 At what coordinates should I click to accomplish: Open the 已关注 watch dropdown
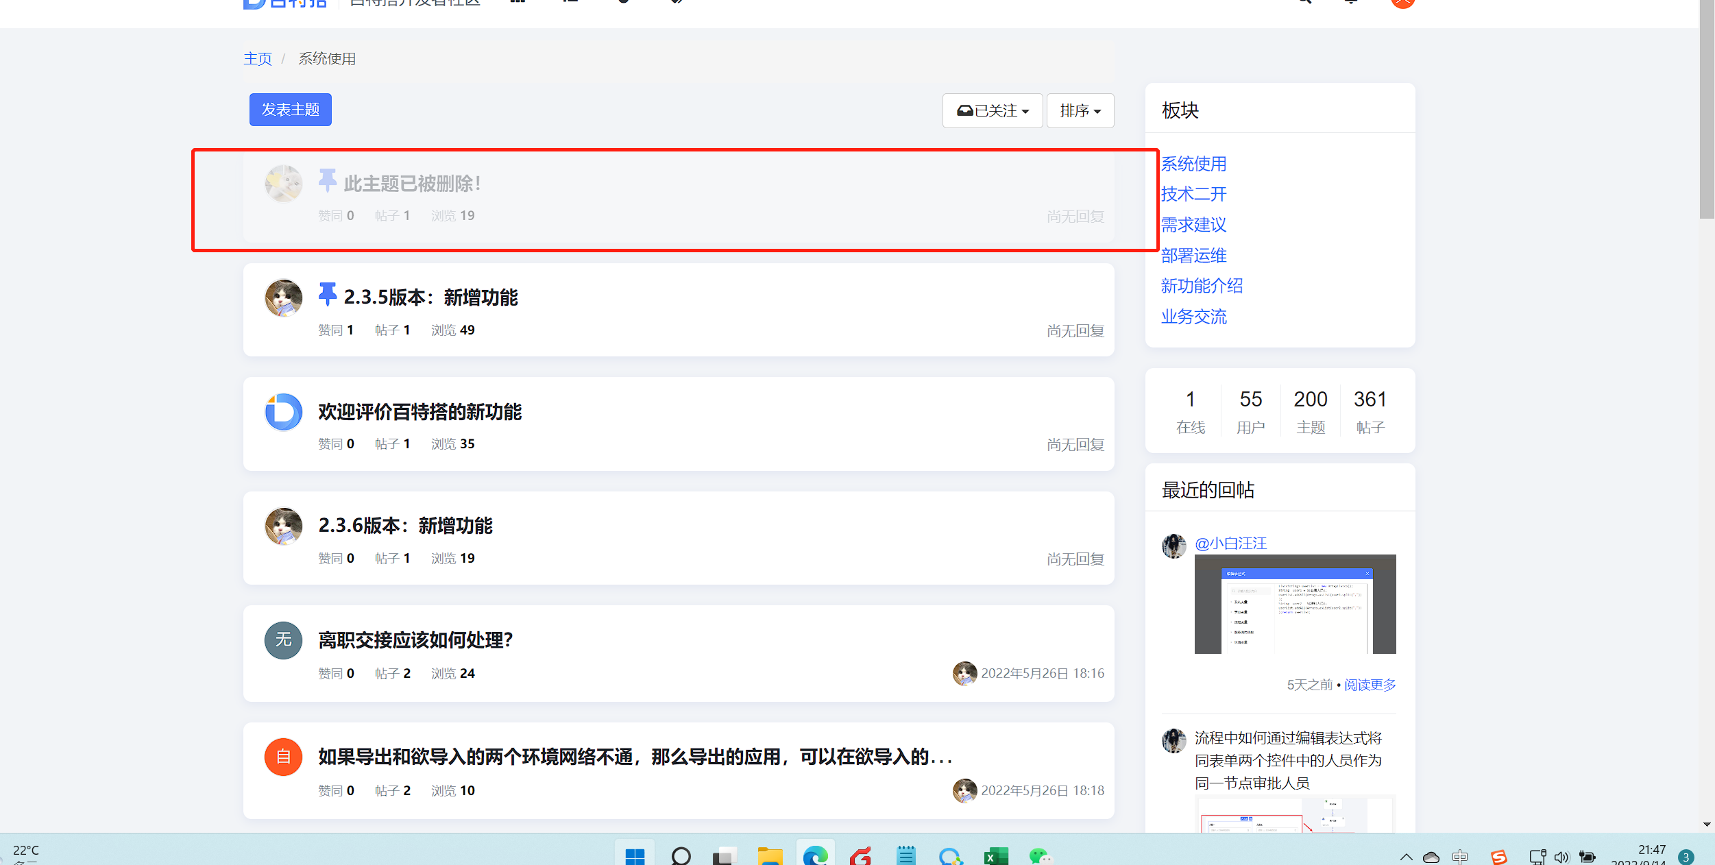[x=993, y=110]
